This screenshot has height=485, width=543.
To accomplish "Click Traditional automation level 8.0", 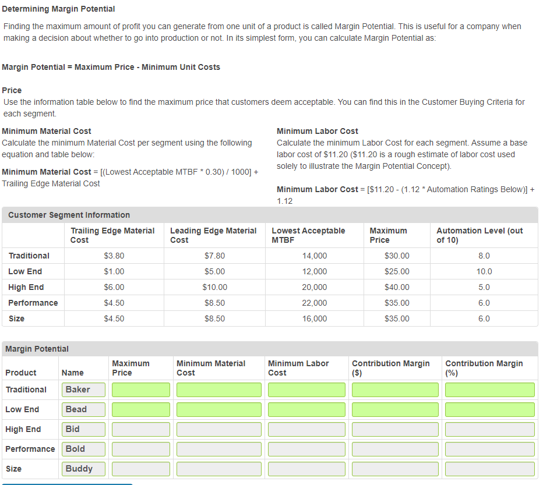I will tap(484, 256).
